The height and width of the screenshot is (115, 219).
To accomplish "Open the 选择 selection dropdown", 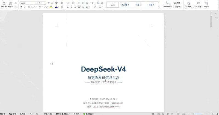I will (x=177, y=3).
